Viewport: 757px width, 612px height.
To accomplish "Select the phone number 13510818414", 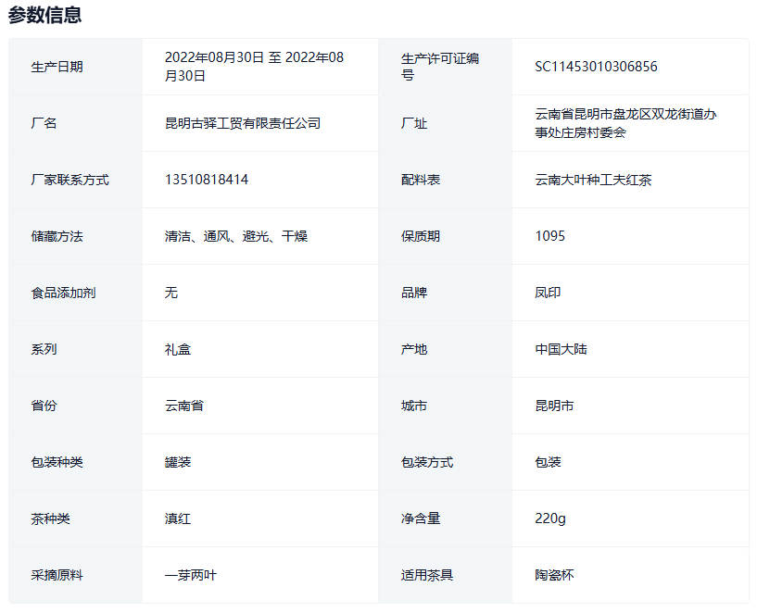I will (206, 180).
